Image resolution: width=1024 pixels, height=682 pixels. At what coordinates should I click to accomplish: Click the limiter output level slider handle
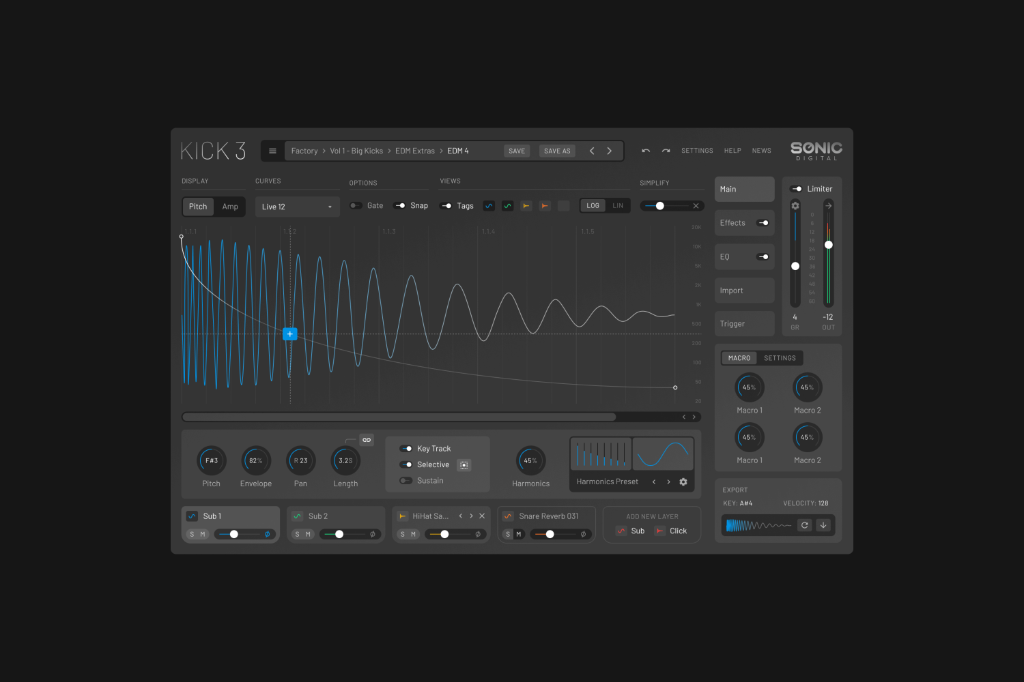[828, 245]
